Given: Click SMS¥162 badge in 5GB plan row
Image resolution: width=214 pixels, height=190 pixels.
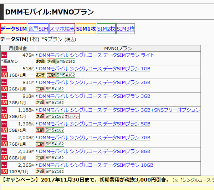Looking at the screenshot, I should (x=55, y=130).
